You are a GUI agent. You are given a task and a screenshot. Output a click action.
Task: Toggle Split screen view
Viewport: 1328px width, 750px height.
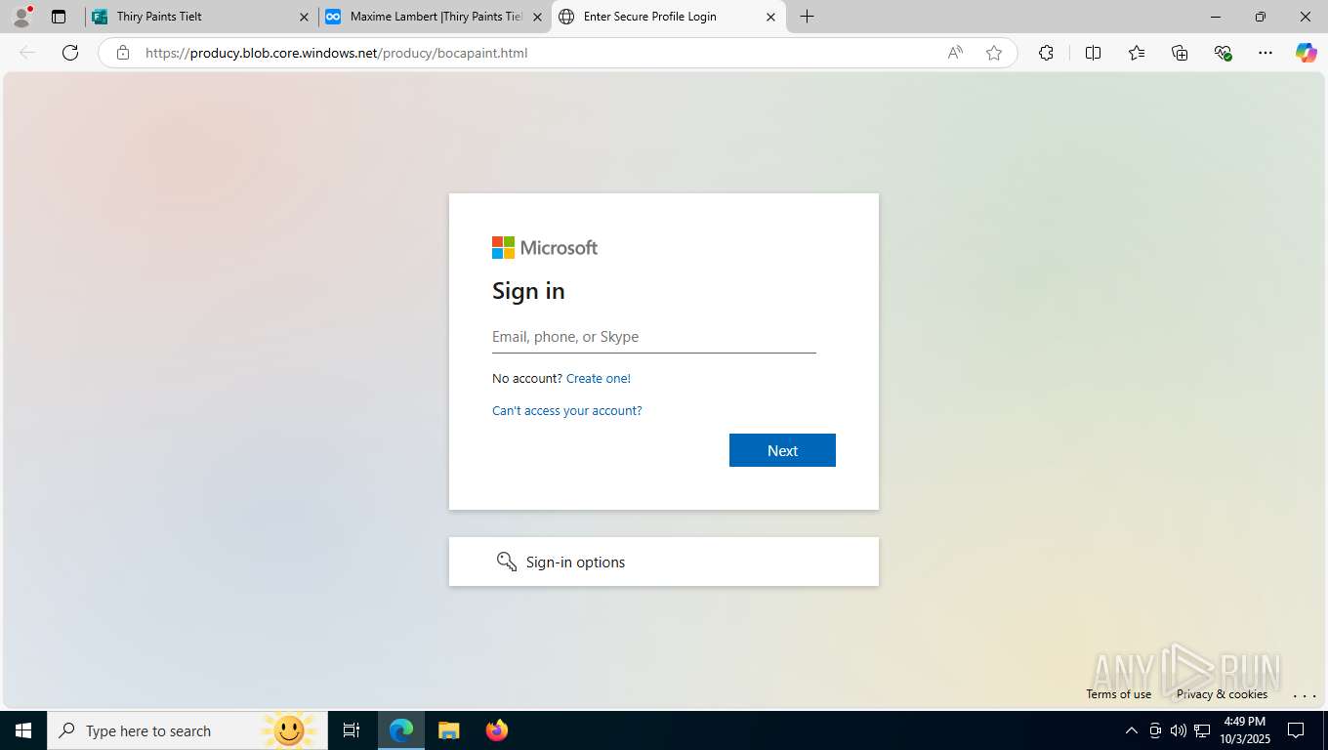(x=1094, y=53)
